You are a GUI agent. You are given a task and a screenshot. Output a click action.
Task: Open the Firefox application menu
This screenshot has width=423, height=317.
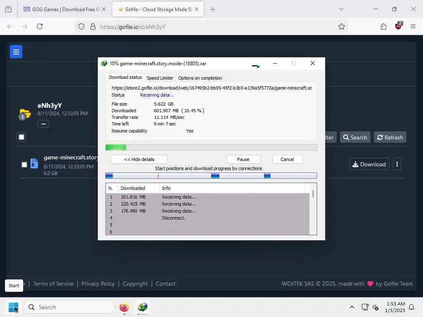pos(413,26)
